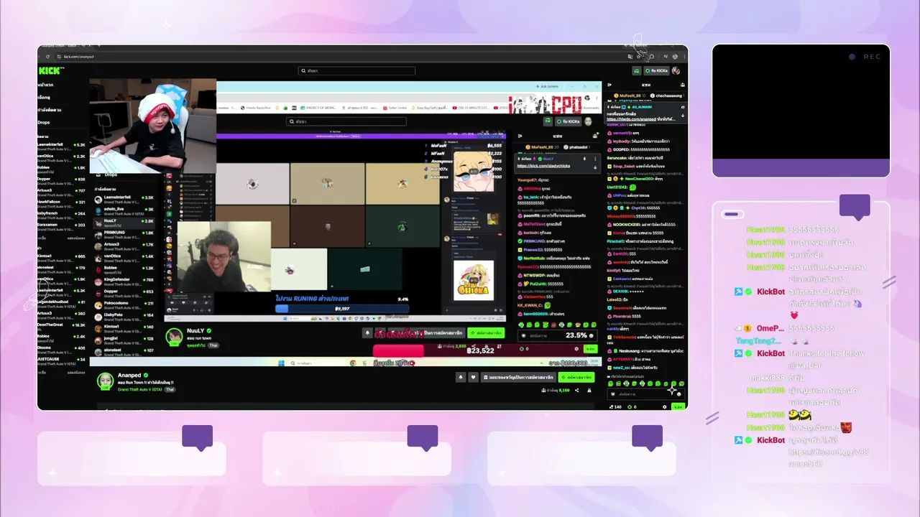
Task: Click chachaaasung in the top gifters row
Action: click(x=668, y=96)
